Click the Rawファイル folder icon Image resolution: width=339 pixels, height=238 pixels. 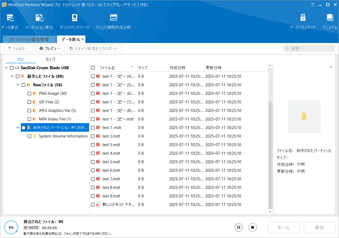click(x=29, y=85)
